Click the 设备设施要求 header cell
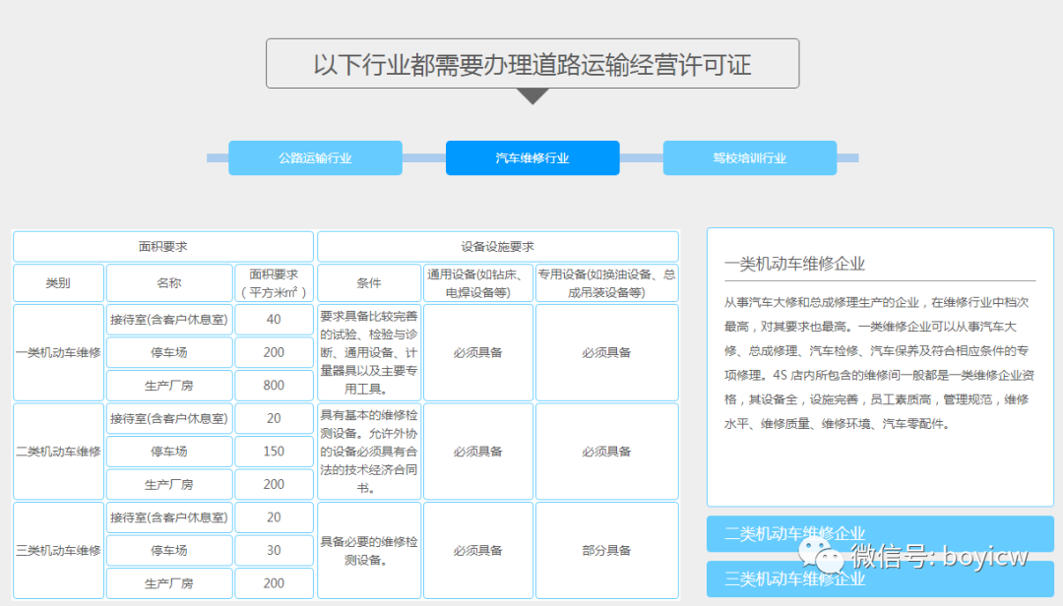The image size is (1063, 606). 498,247
